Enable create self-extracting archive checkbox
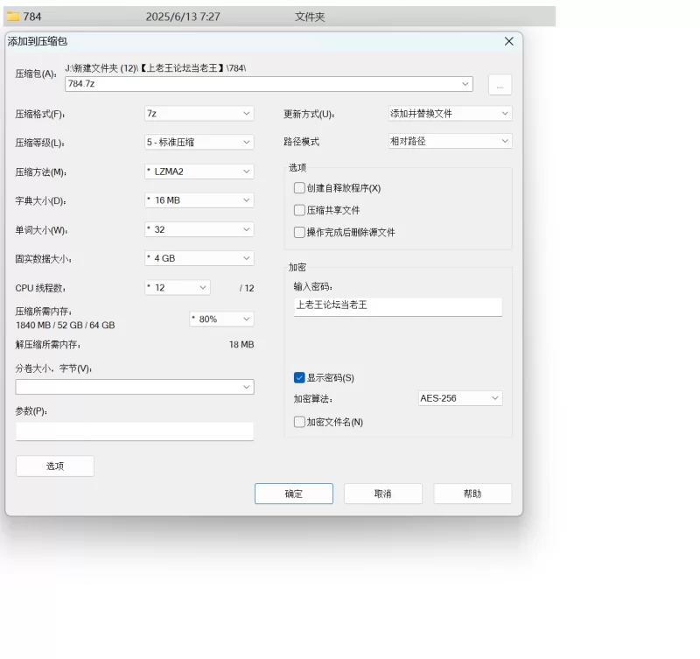The width and height of the screenshot is (700, 659). click(299, 188)
